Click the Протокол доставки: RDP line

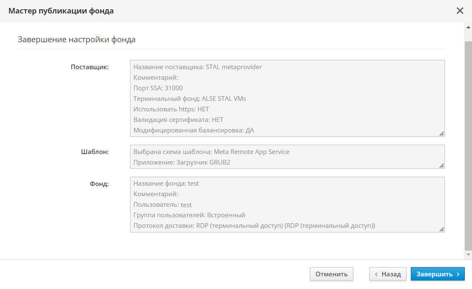(x=254, y=226)
